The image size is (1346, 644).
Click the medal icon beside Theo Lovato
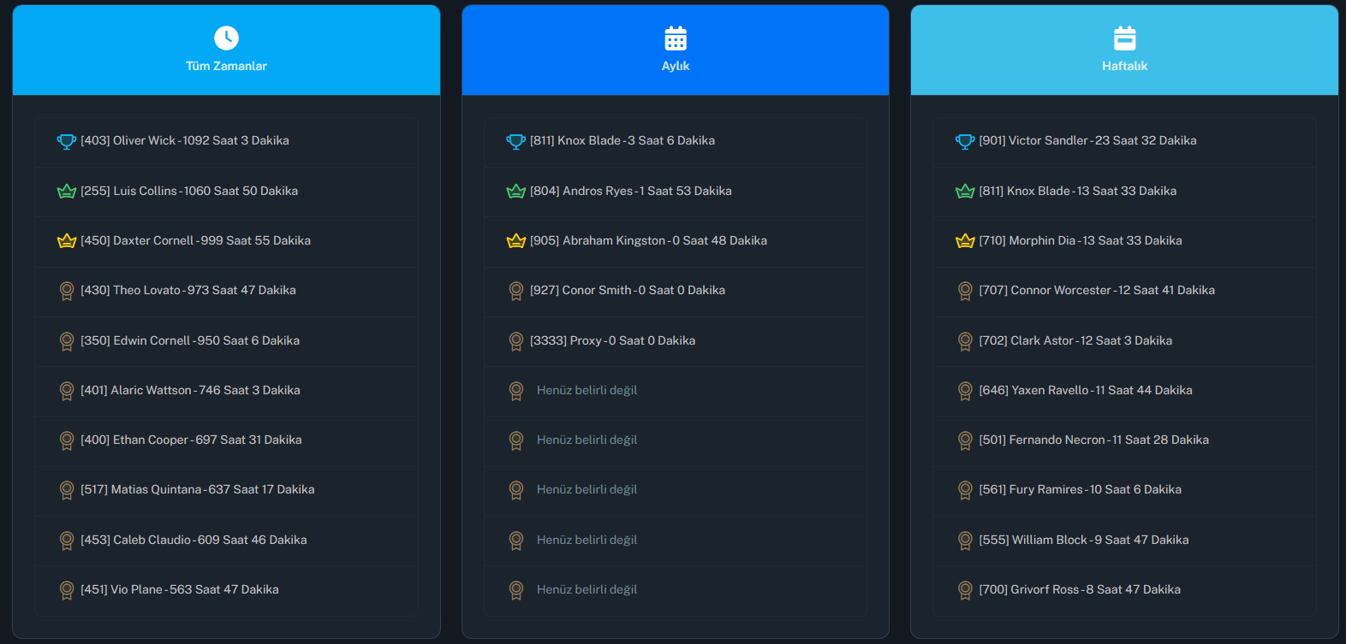point(67,291)
